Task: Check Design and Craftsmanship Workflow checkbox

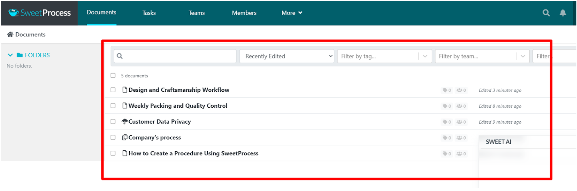Action: click(x=113, y=90)
